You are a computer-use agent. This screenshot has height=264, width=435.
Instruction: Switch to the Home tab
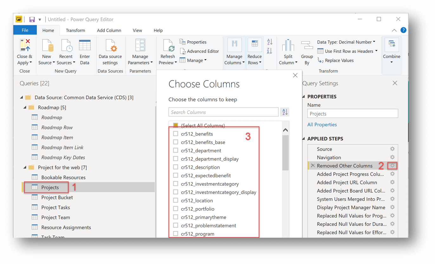click(x=48, y=30)
